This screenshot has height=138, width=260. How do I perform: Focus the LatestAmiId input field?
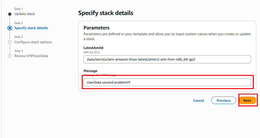point(167,59)
